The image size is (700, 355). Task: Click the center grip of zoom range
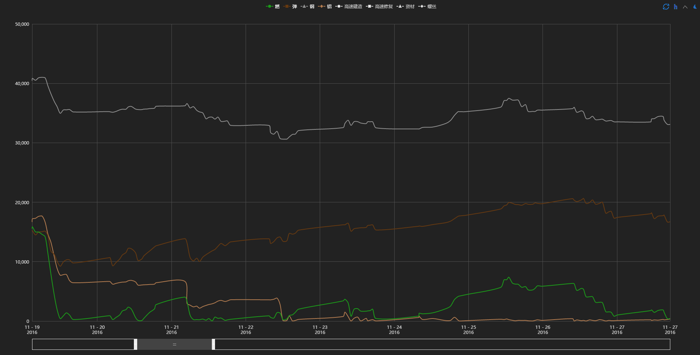tap(174, 344)
